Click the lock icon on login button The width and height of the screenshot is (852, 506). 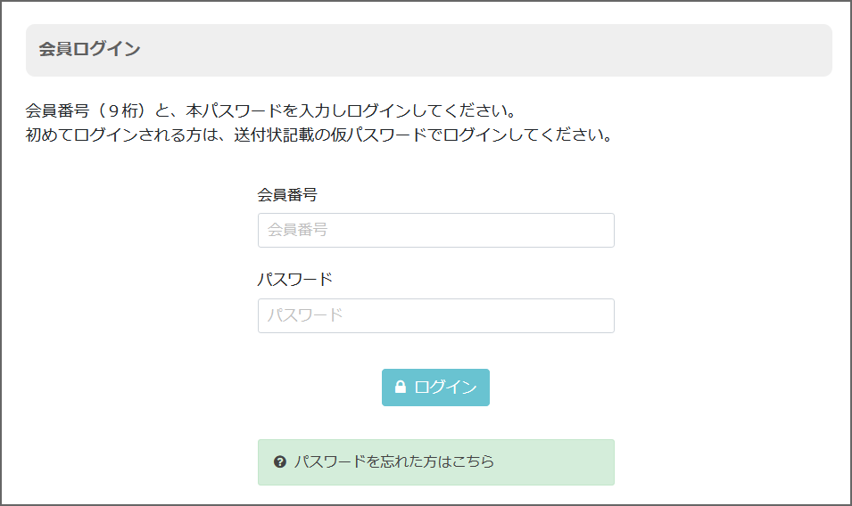click(401, 387)
